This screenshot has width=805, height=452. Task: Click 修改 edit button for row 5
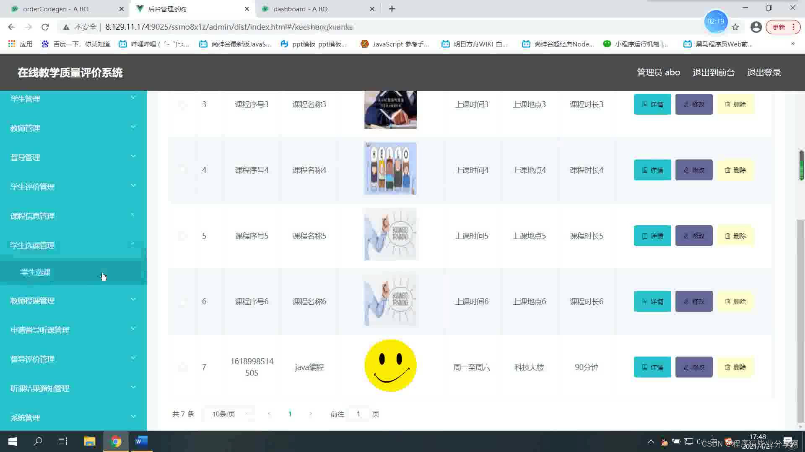693,236
